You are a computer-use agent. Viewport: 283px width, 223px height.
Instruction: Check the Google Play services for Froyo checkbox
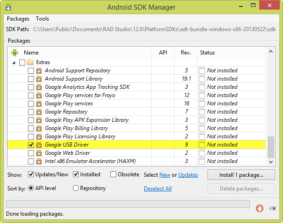(31, 95)
